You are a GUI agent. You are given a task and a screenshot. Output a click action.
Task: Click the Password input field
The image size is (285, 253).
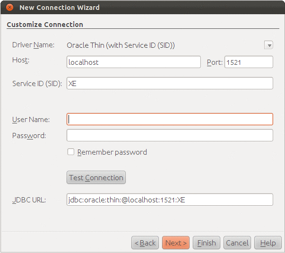tap(170, 135)
